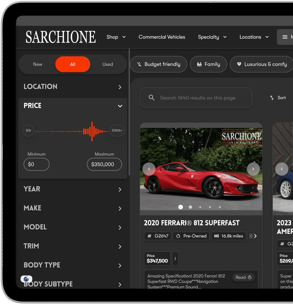Click Read on Ferrari description

(x=244, y=277)
